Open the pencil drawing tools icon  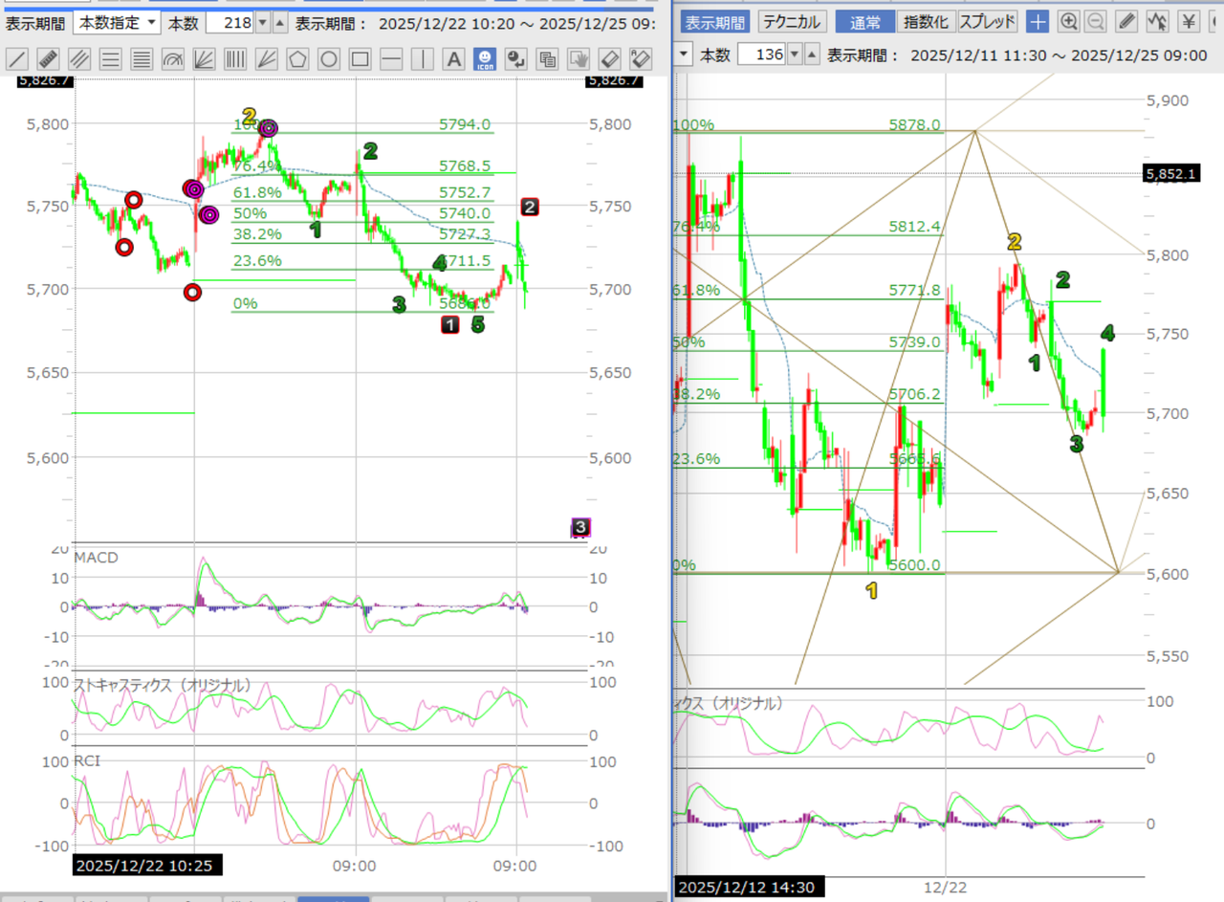[x=1128, y=21]
